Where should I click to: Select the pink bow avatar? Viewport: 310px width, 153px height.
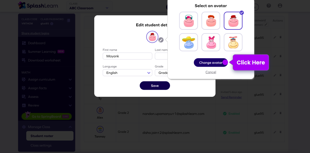click(211, 42)
